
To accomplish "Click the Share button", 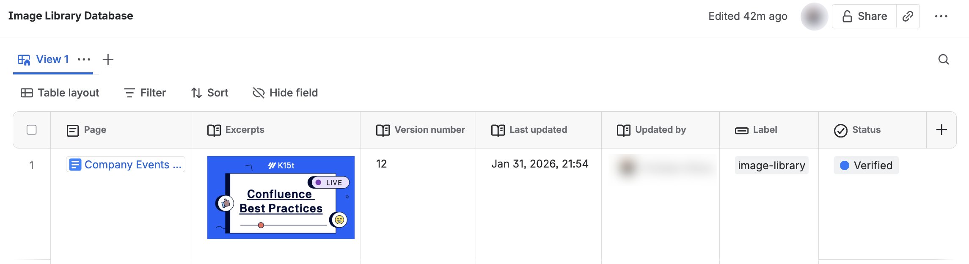I will [x=864, y=16].
